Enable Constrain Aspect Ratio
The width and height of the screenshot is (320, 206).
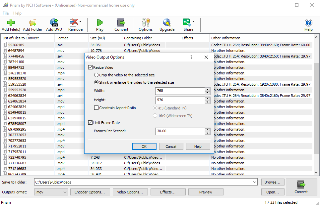point(96,108)
